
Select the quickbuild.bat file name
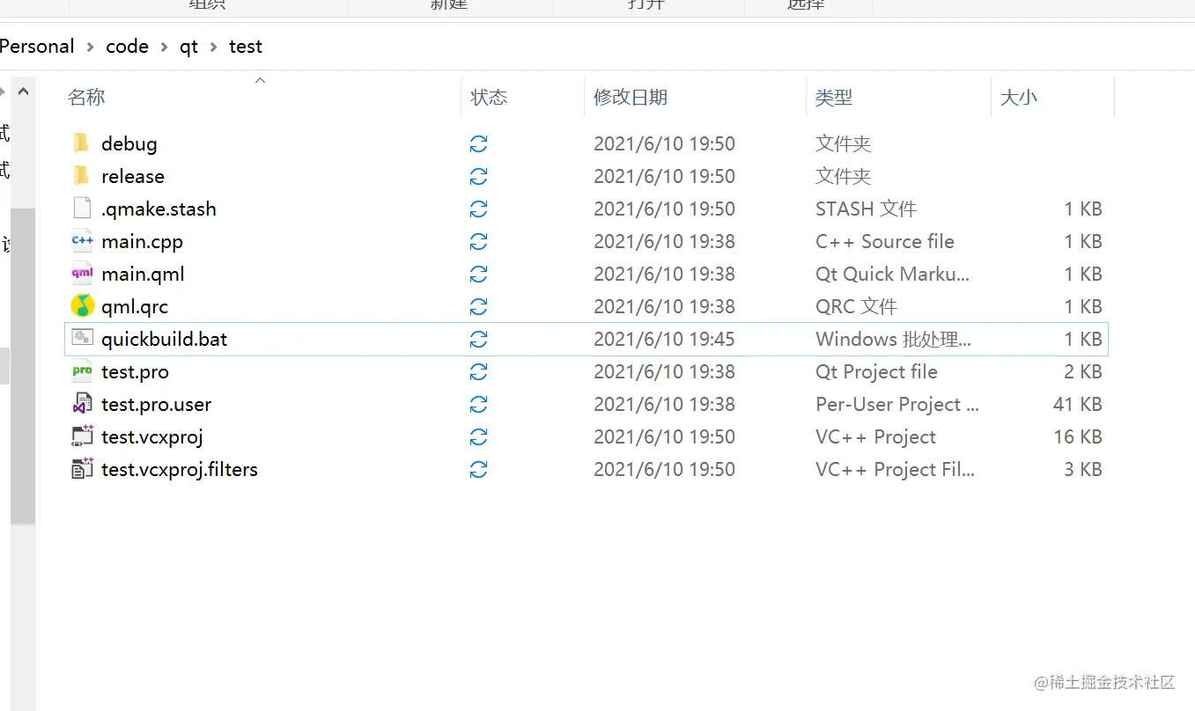tap(164, 339)
